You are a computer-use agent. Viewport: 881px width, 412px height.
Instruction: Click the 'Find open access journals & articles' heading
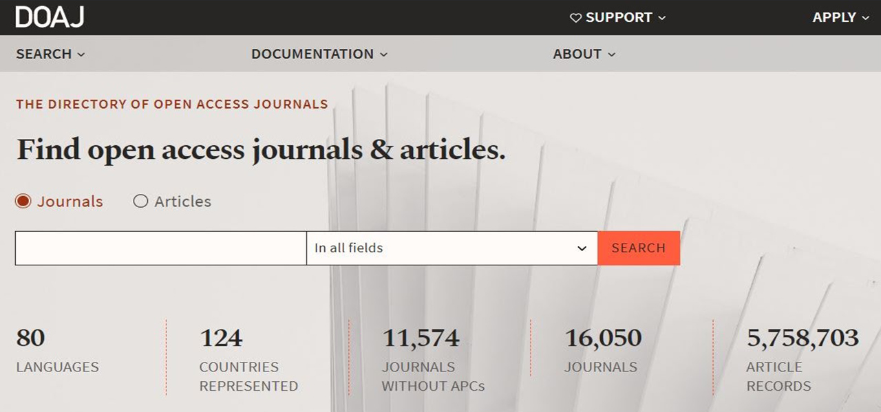click(261, 150)
